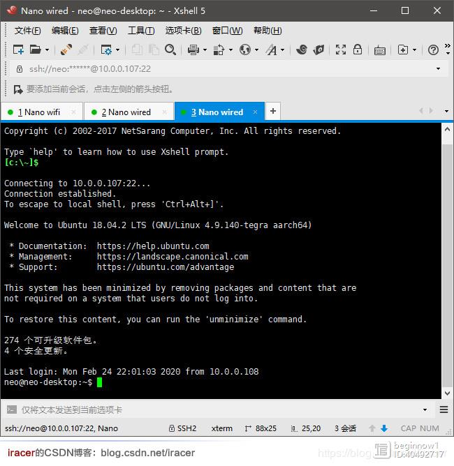Viewport: 454px width, 466px height.
Task: Expand the address bar history dropdown
Action: [438, 69]
